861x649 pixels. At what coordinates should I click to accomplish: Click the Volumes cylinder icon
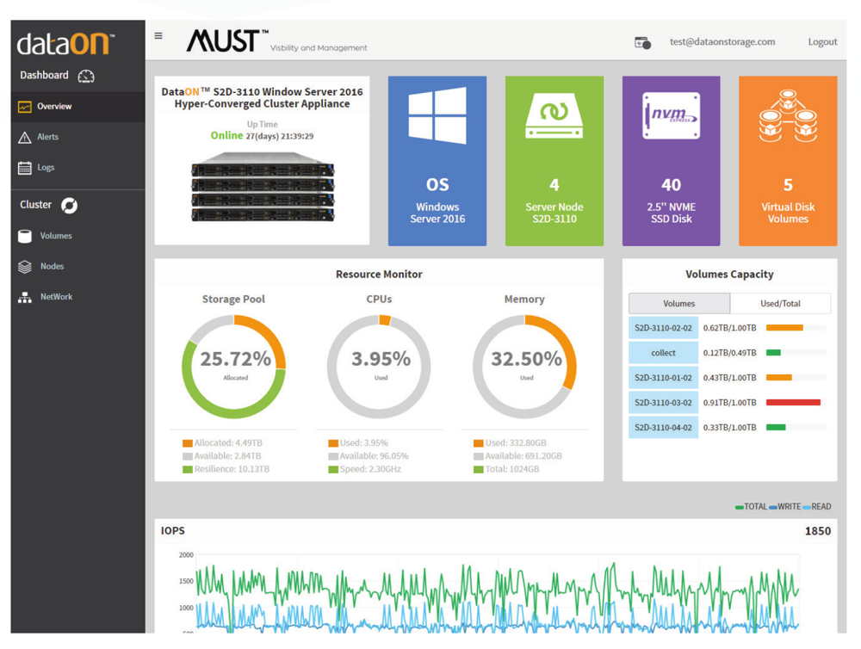(25, 236)
